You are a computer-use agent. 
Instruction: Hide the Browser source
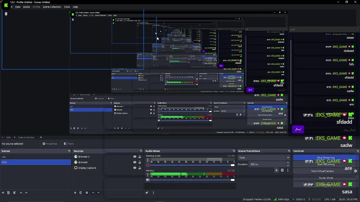coord(135,162)
